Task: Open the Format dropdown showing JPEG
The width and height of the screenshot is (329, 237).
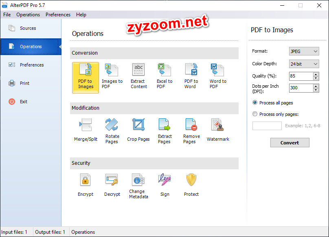Action: (304, 51)
